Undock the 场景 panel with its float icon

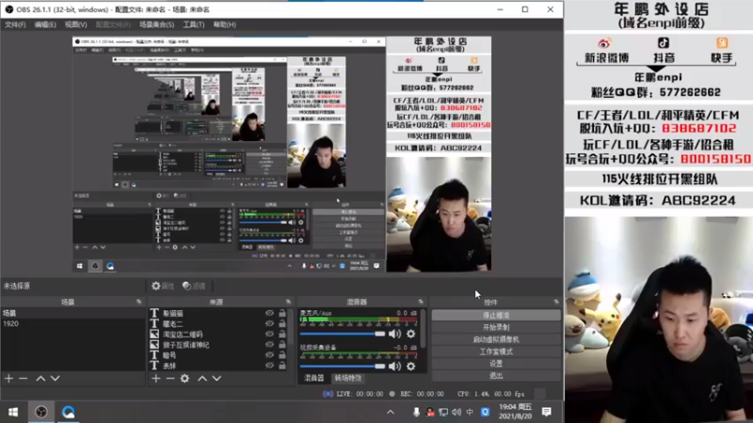click(138, 302)
